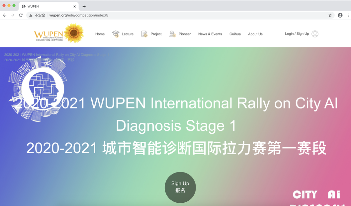Viewport: 351px width, 206px height.
Task: Open News & Events page
Action: pos(210,34)
